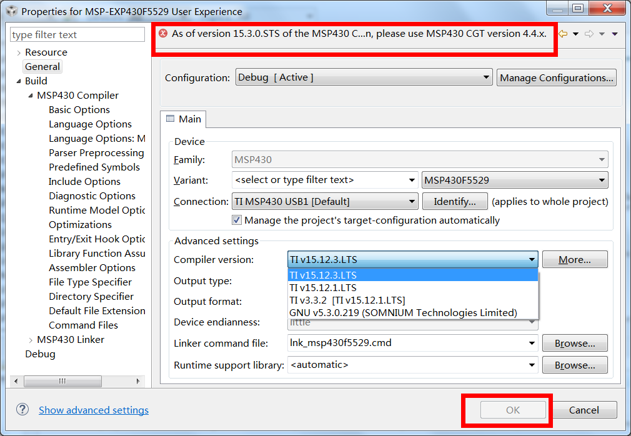Click the type filter text field
Image resolution: width=631 pixels, height=436 pixels.
77,34
